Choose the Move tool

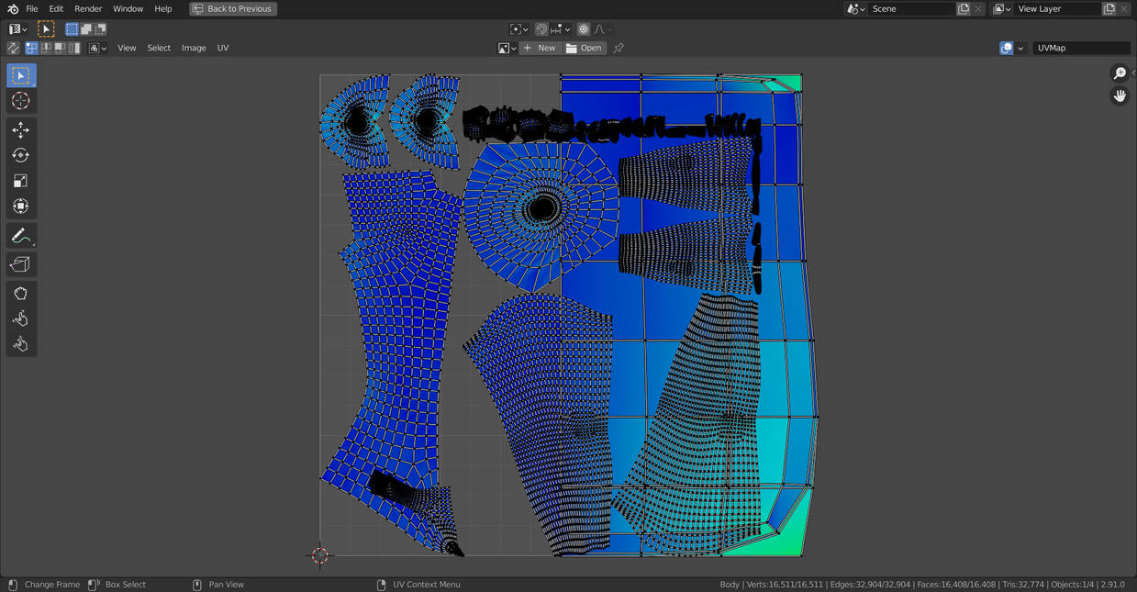coord(21,130)
